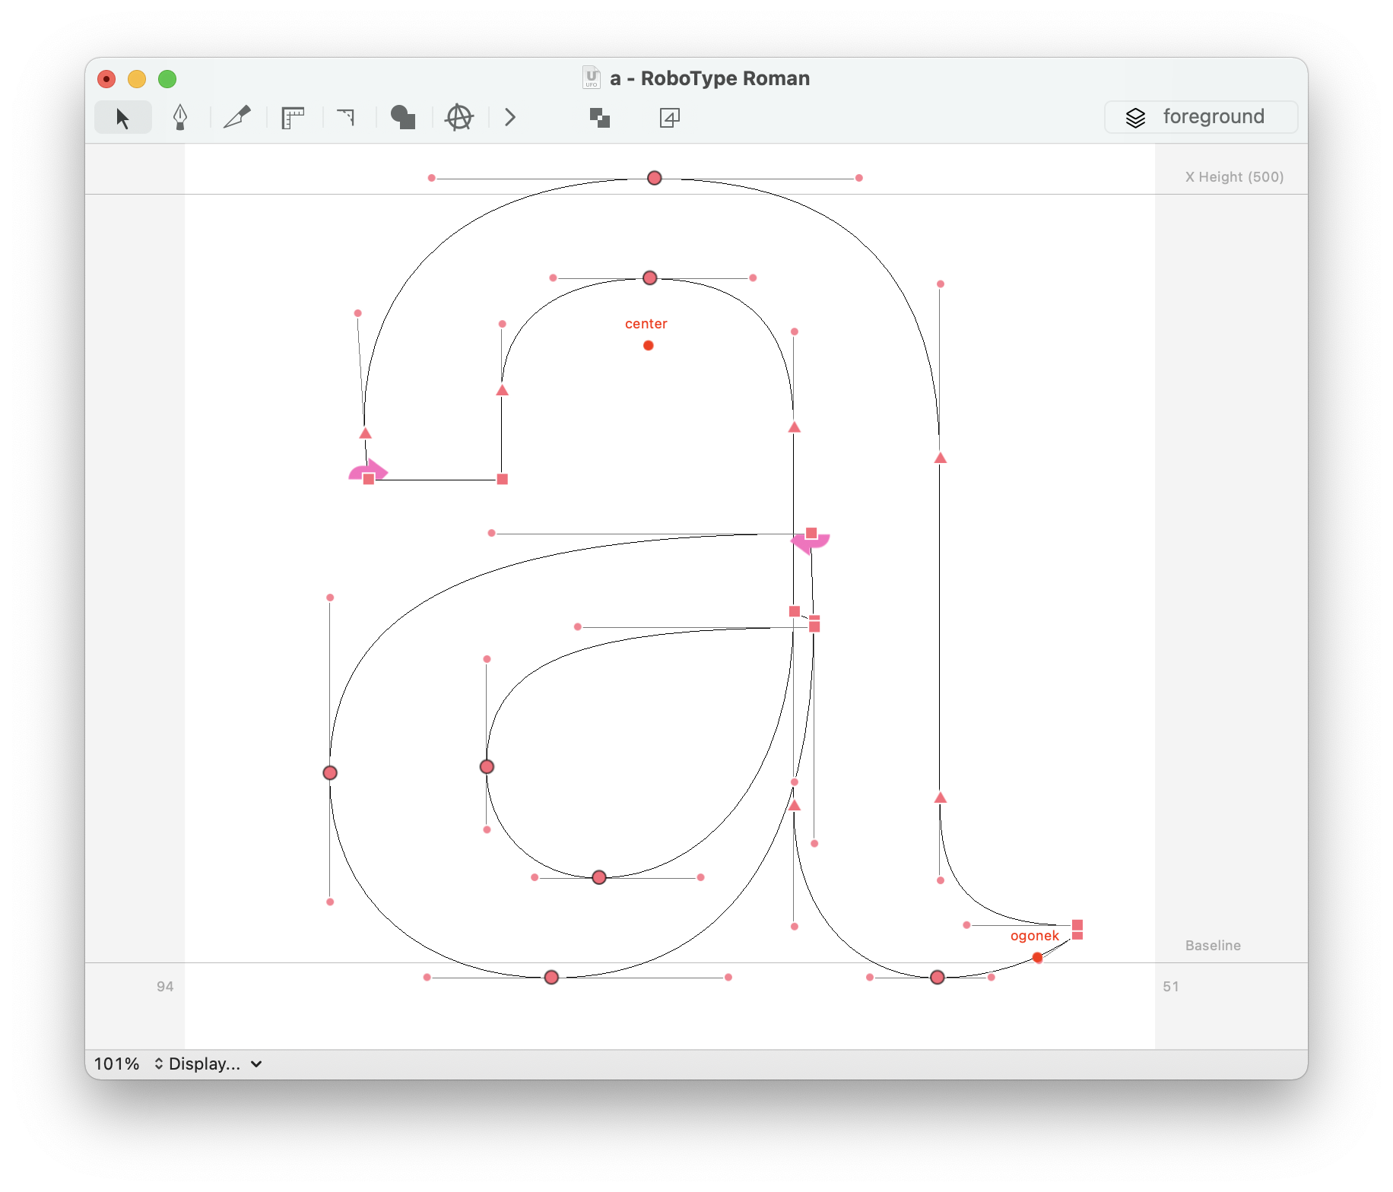
Task: Open the foreground layer dropdown
Action: [1201, 117]
